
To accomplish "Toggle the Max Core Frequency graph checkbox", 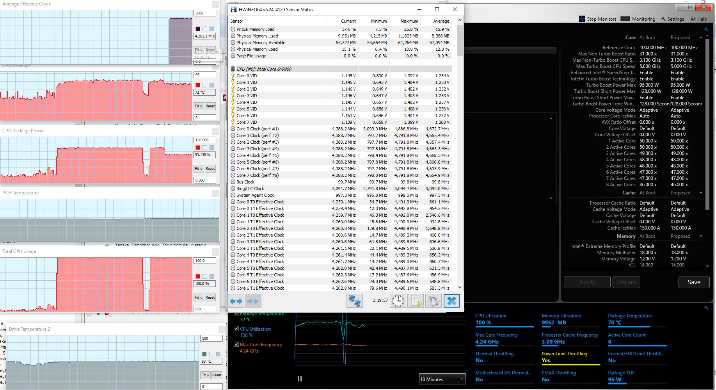I will pos(236,344).
